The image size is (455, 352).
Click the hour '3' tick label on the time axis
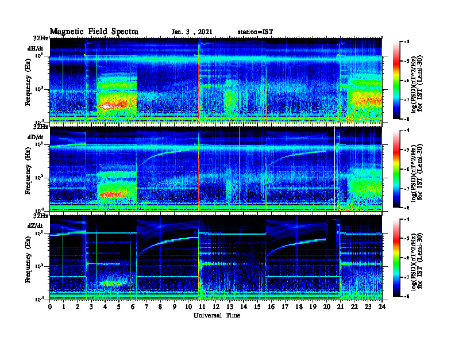pyautogui.click(x=91, y=307)
